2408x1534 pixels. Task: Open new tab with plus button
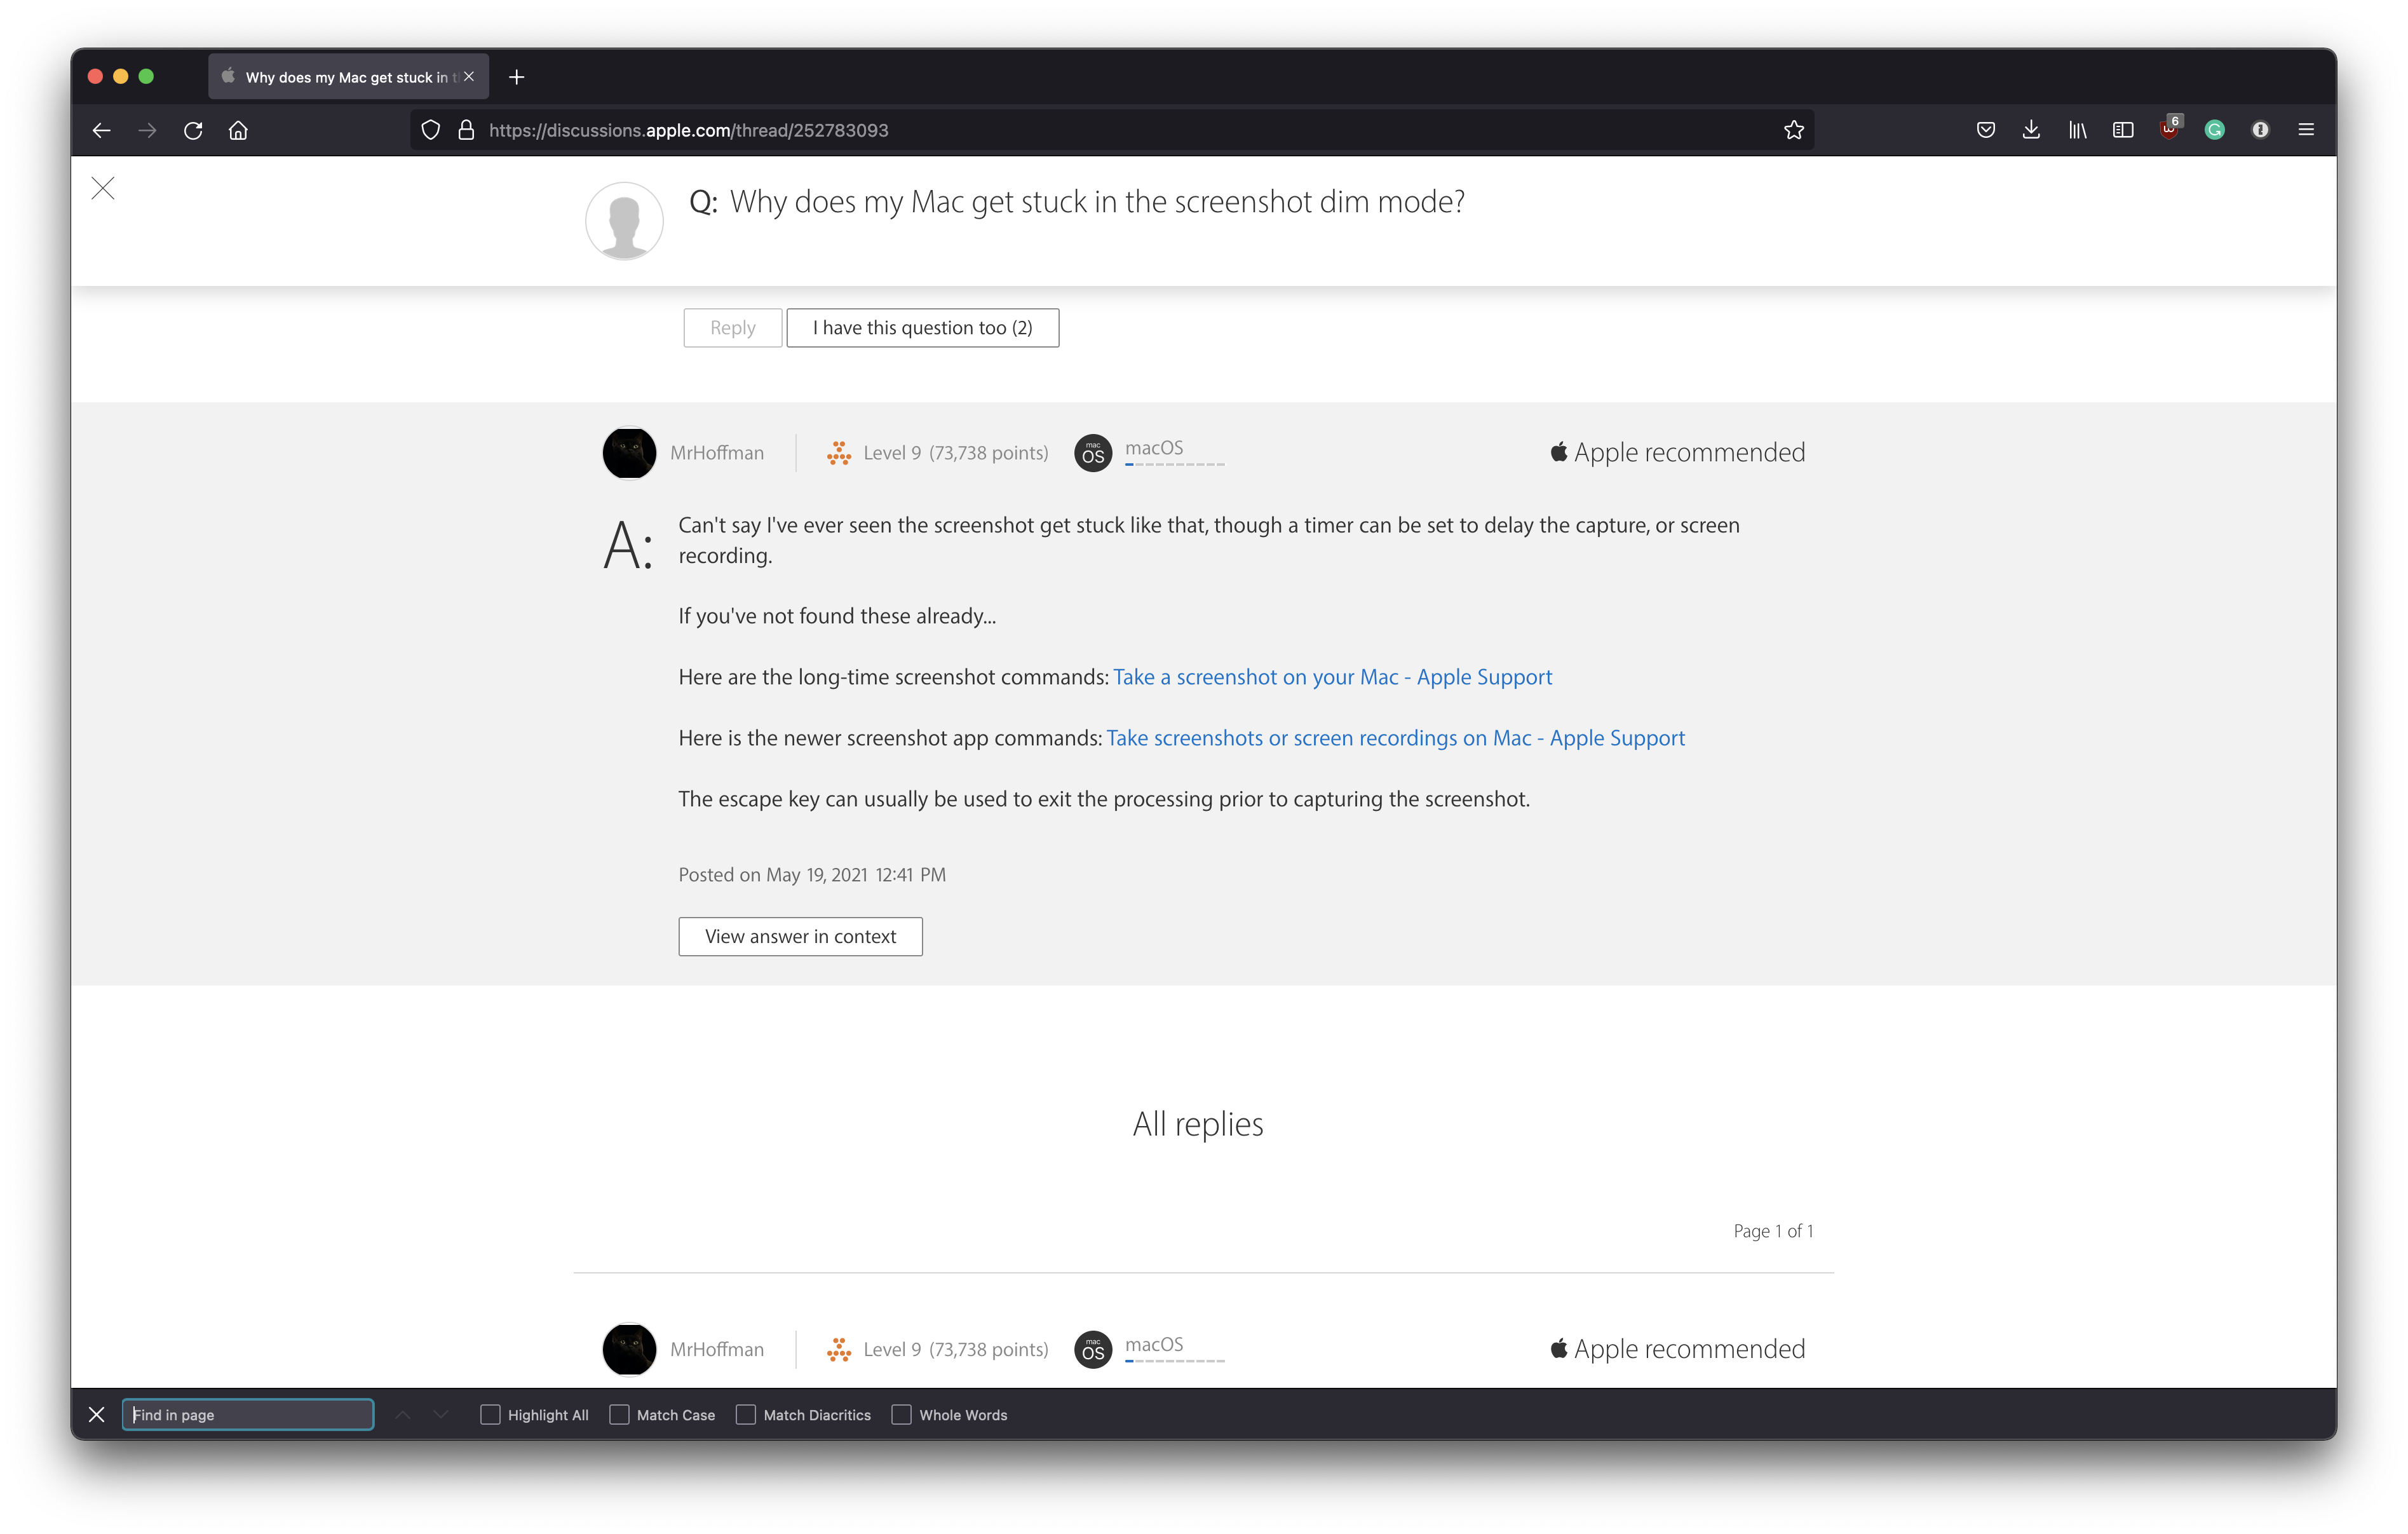click(516, 77)
